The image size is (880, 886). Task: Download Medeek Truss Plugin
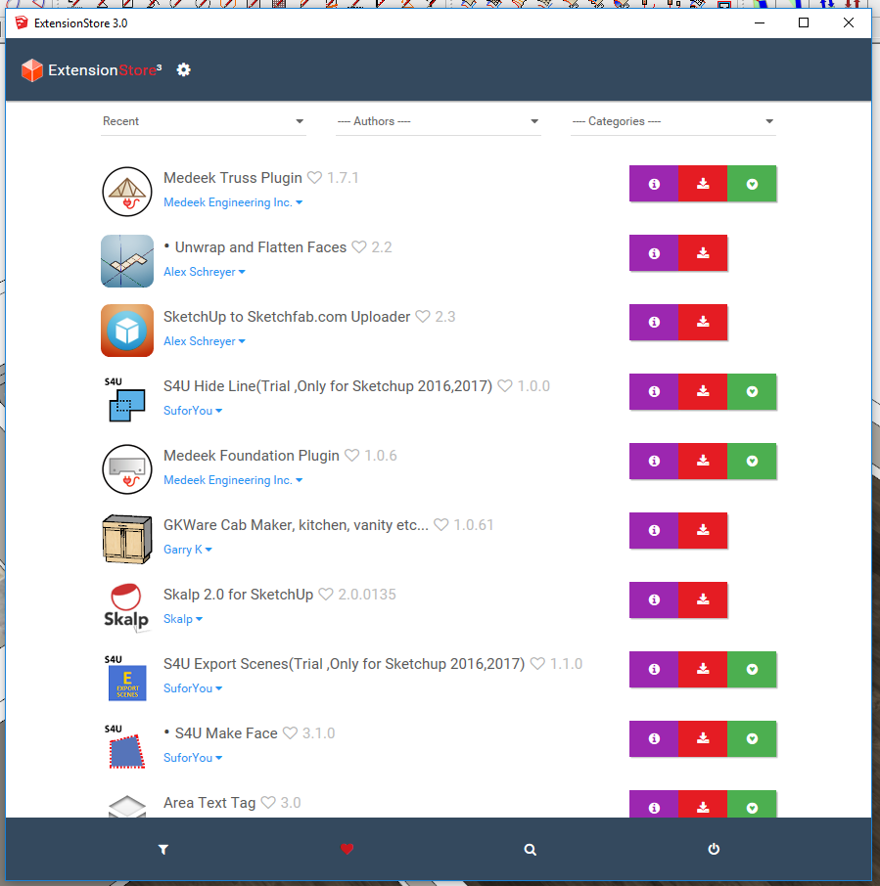(x=703, y=184)
